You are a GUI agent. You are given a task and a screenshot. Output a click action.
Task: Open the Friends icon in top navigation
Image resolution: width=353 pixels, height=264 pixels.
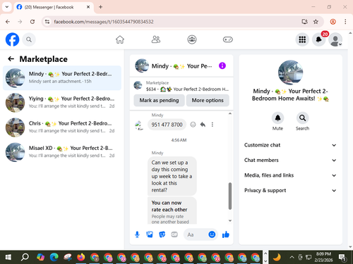coord(156,39)
